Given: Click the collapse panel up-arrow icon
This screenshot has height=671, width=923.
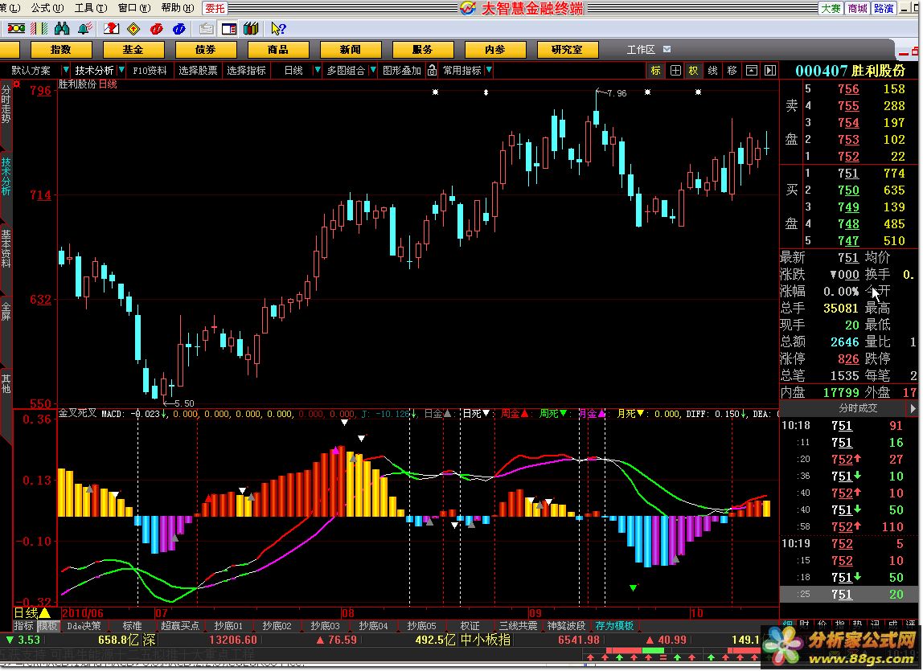Looking at the screenshot, I should pyautogui.click(x=751, y=70).
